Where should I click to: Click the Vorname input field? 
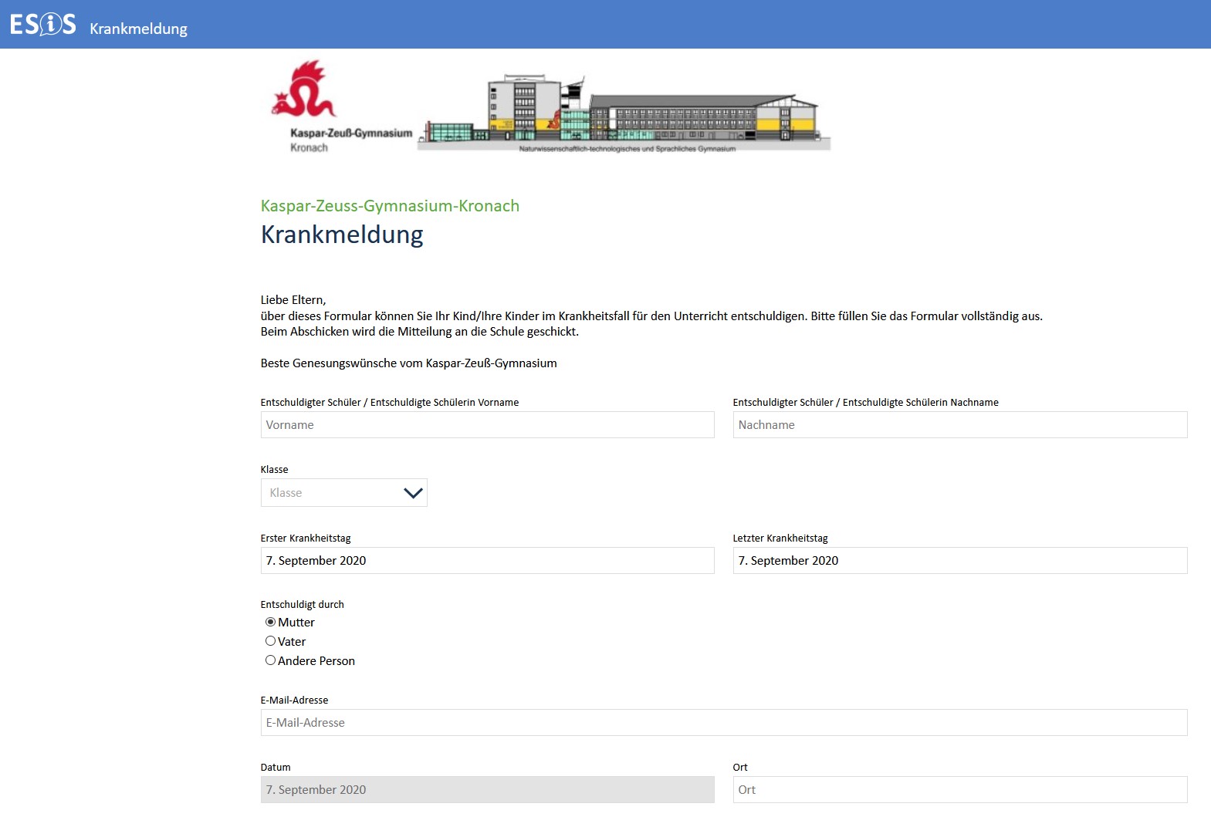pos(487,425)
